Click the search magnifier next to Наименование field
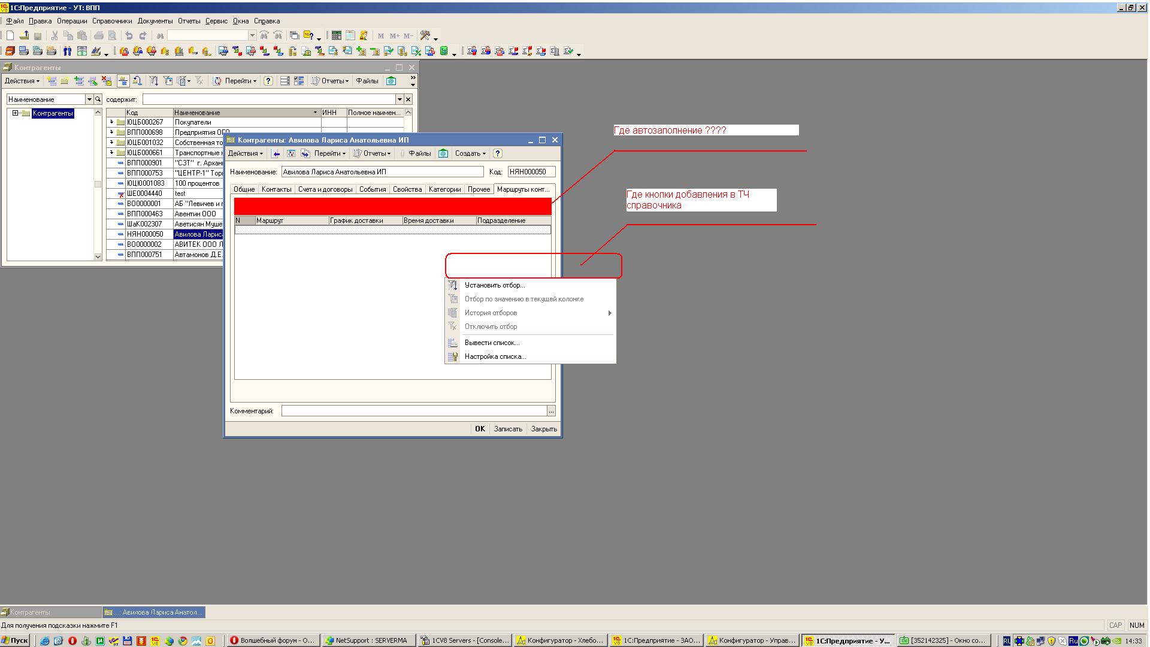Image resolution: width=1150 pixels, height=647 pixels. tap(98, 99)
